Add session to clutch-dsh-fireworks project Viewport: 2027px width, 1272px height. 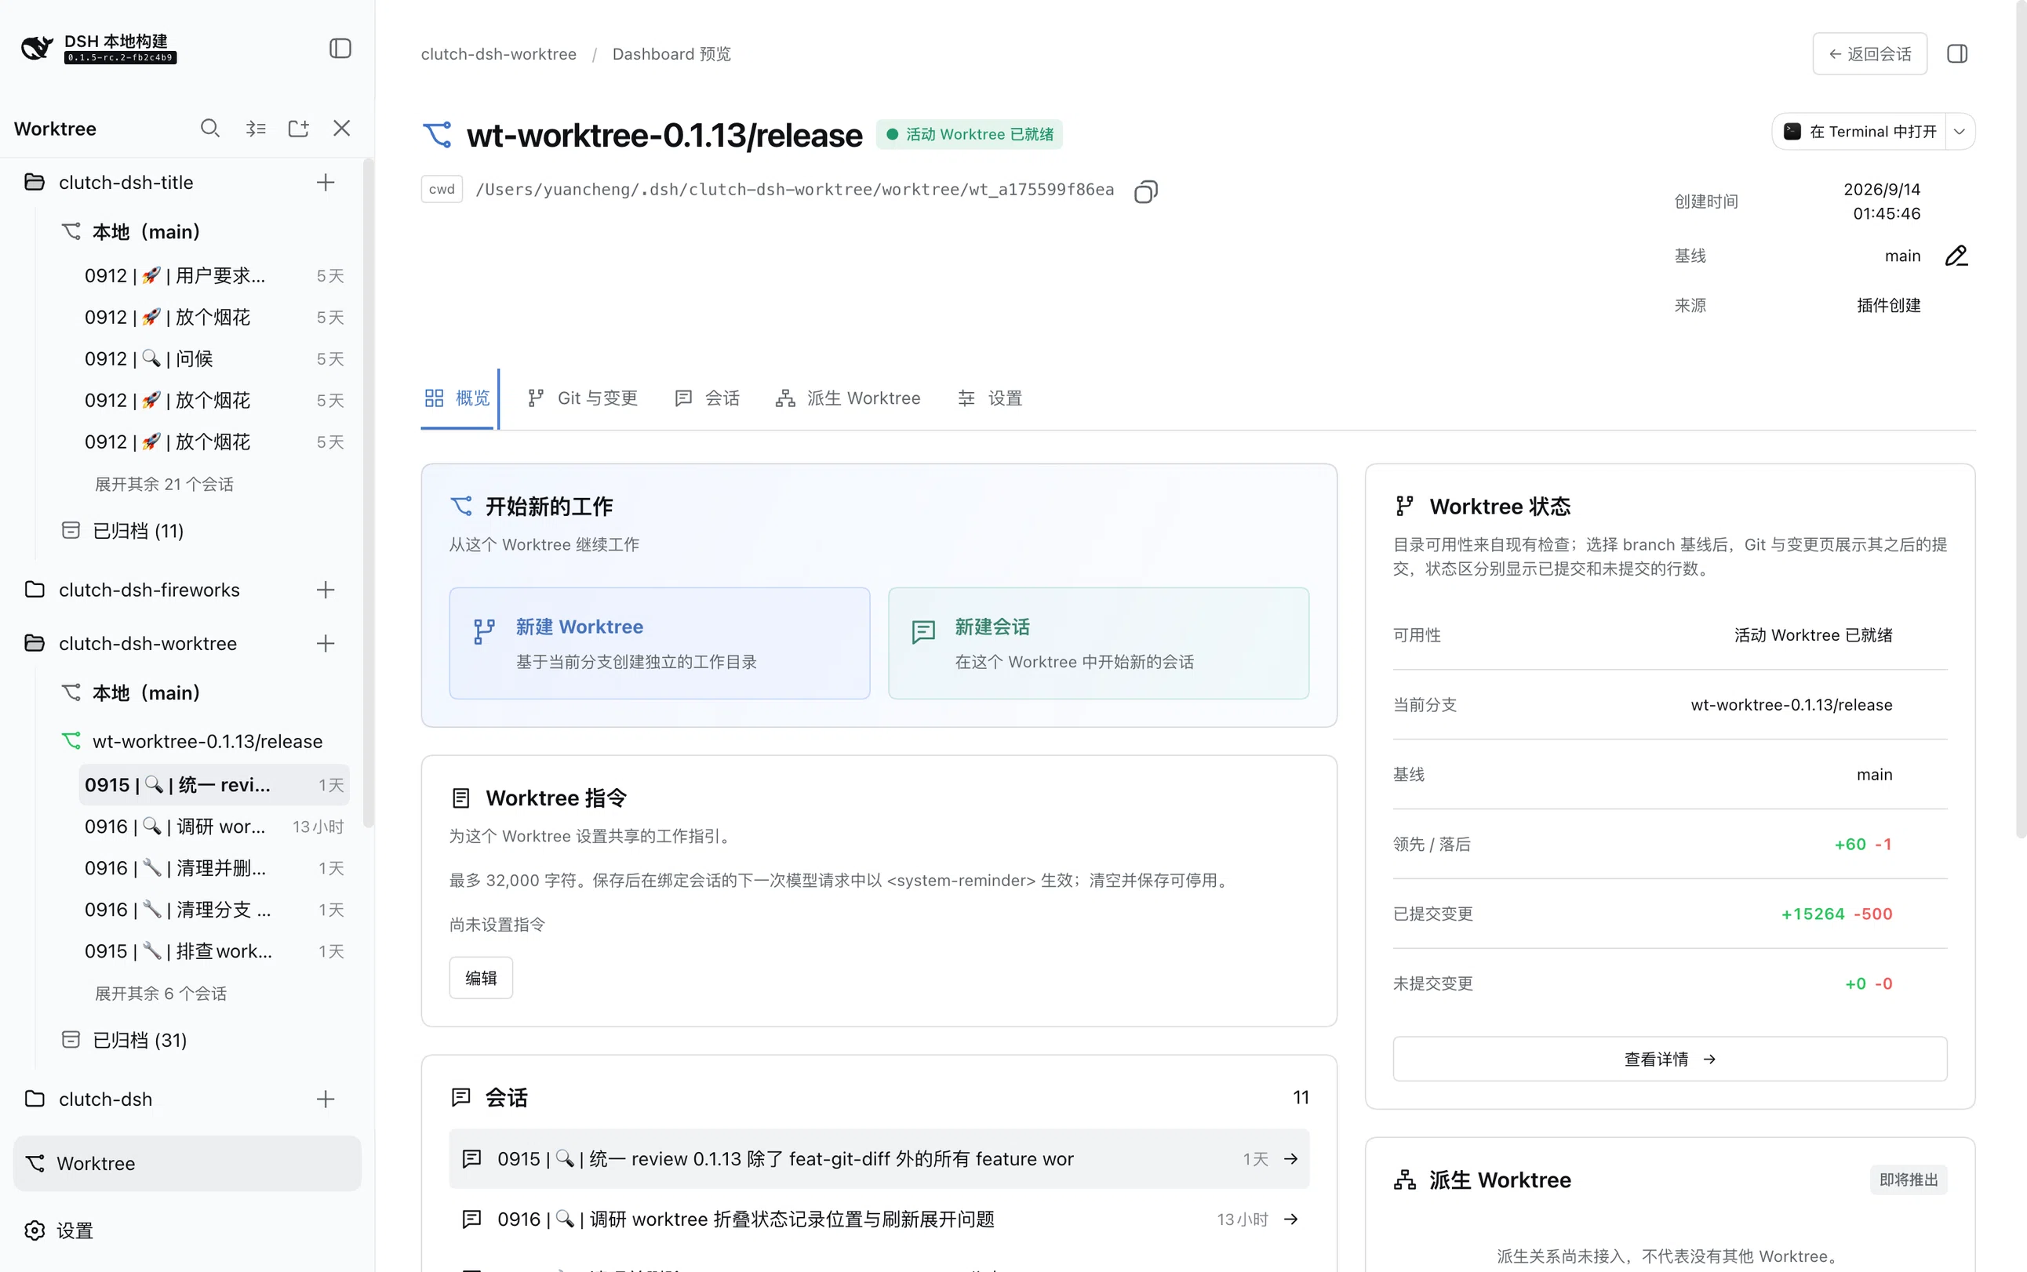click(326, 590)
